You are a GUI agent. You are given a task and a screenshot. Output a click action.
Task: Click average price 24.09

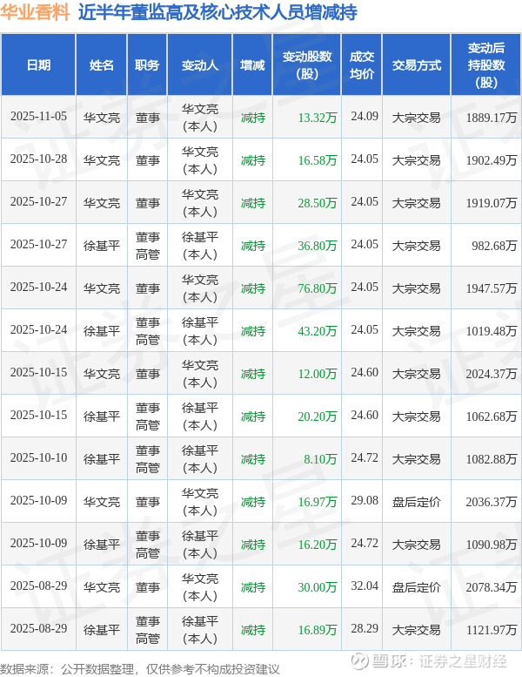pyautogui.click(x=365, y=117)
